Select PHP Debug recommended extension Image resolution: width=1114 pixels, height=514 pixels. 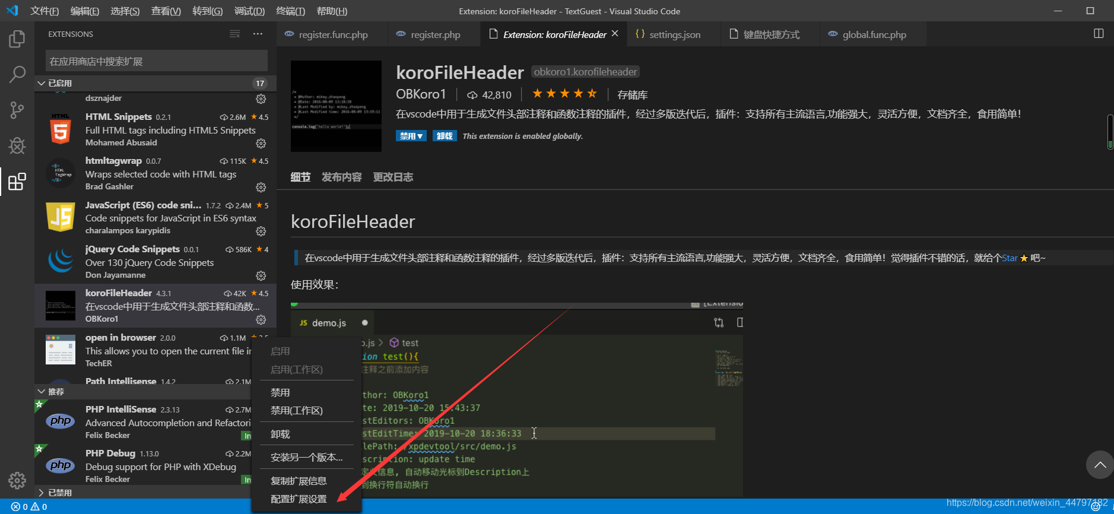click(x=144, y=466)
